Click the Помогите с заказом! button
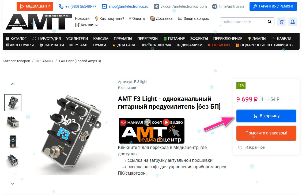 click(266, 133)
